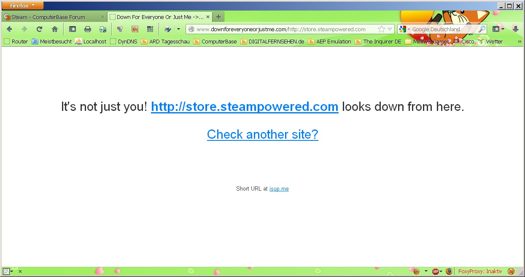Open the Router bookmark
This screenshot has width=525, height=277.
(16, 41)
